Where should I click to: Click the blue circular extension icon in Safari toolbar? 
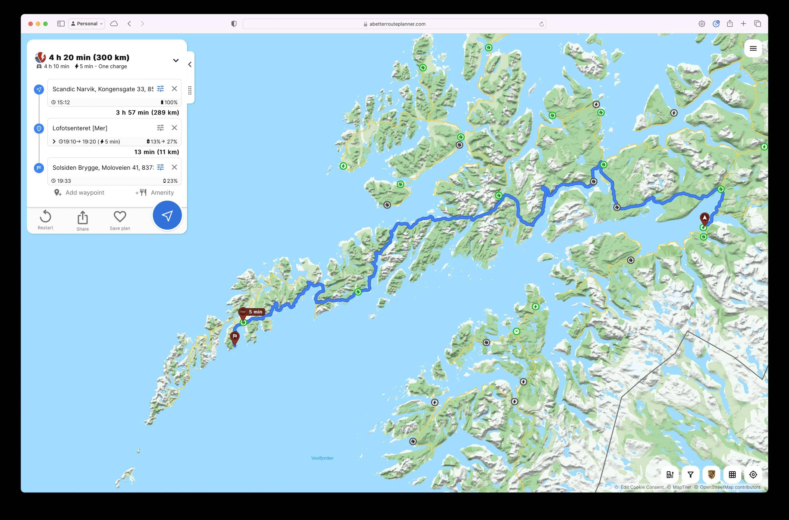(x=716, y=24)
